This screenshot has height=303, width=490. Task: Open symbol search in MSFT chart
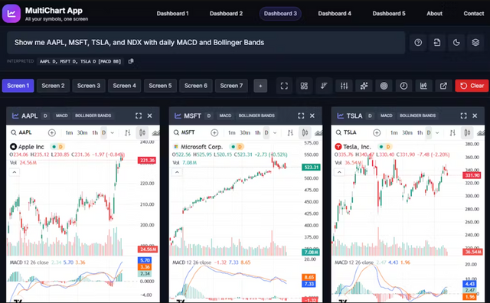[x=184, y=133]
